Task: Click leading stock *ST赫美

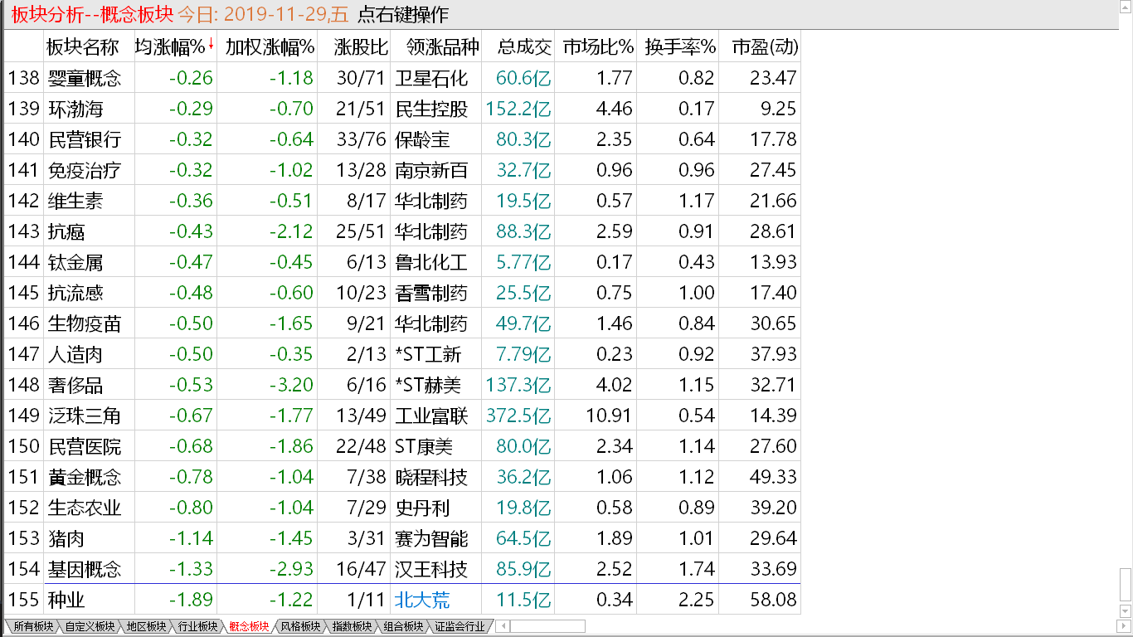Action: 429,385
